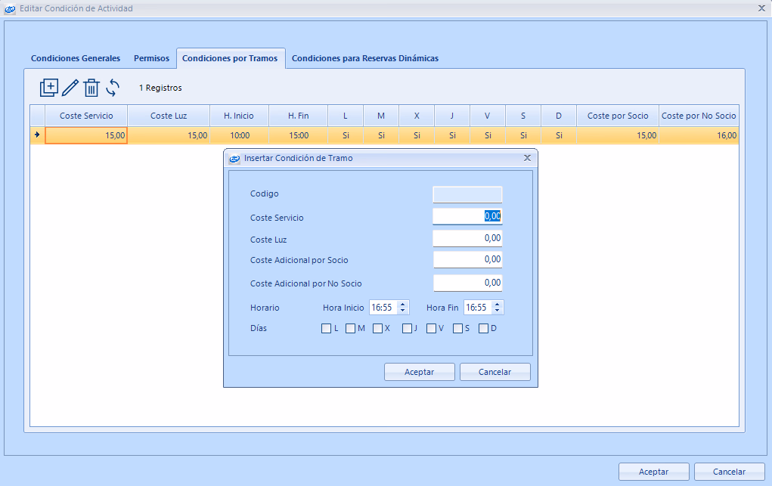Close the Insertar Condición de Tramo dialog
This screenshot has height=486, width=772.
(x=527, y=159)
